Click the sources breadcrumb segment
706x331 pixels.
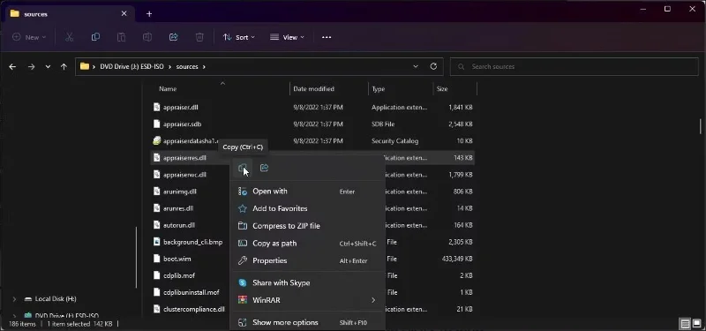pos(187,67)
